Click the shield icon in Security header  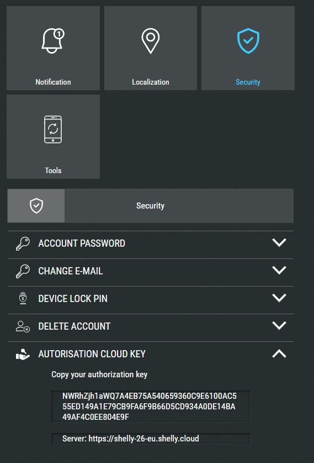36,206
